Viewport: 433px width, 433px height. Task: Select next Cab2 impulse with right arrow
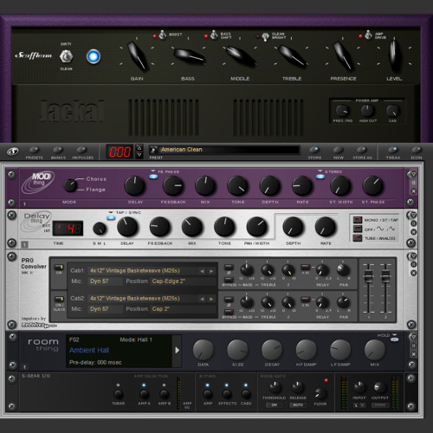click(211, 299)
